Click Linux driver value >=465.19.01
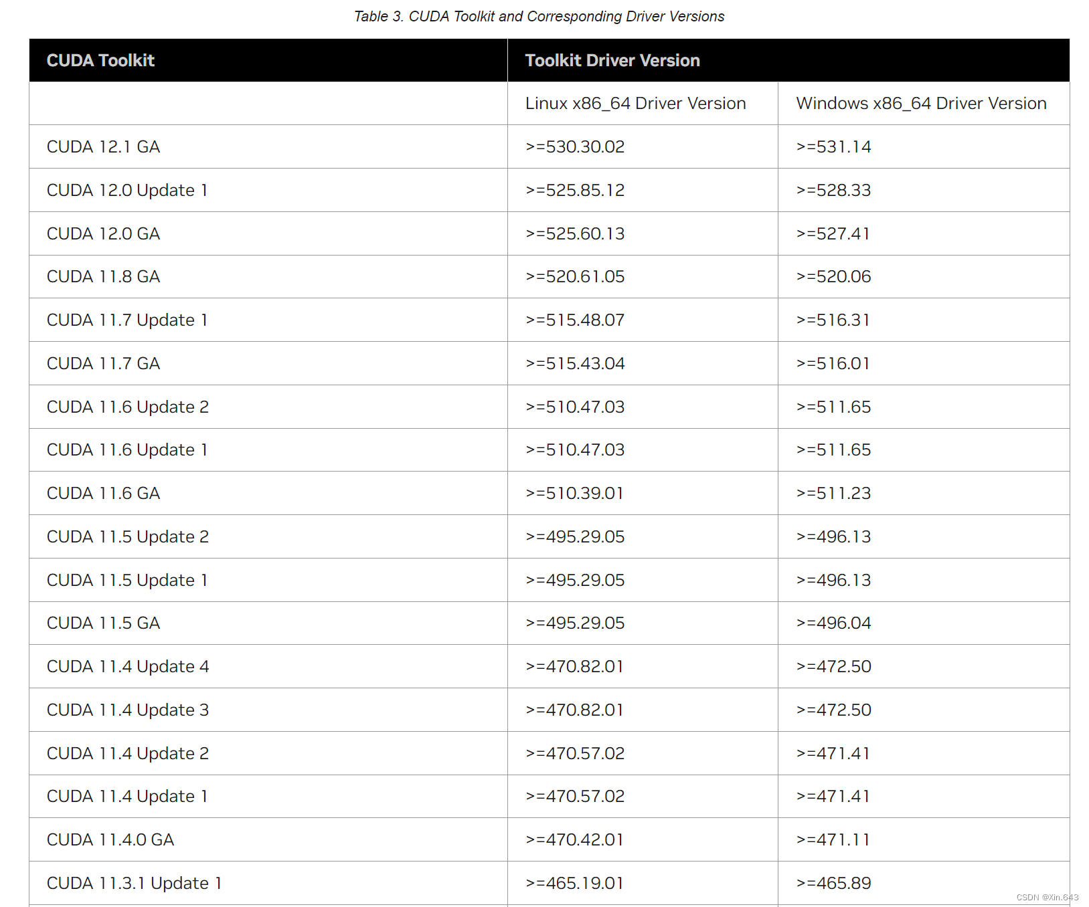Image resolution: width=1089 pixels, height=907 pixels. point(575,884)
